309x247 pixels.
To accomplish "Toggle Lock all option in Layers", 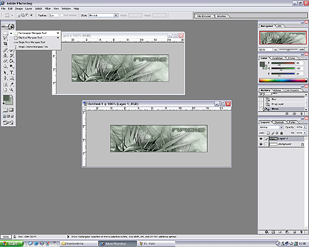I will click(x=282, y=133).
